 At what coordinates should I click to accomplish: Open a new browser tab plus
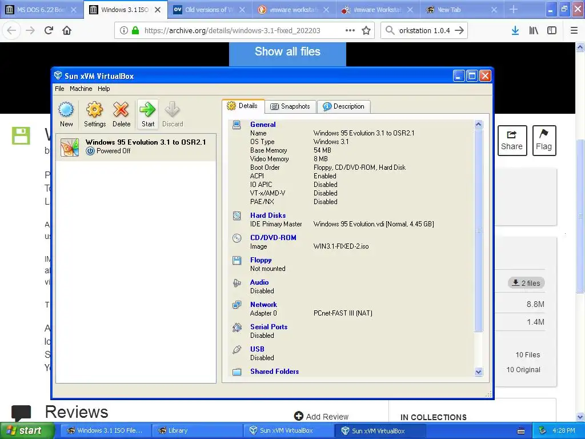(x=514, y=9)
